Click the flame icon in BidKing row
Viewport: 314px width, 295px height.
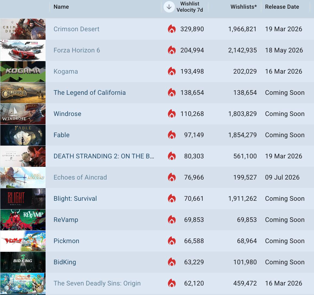172,262
